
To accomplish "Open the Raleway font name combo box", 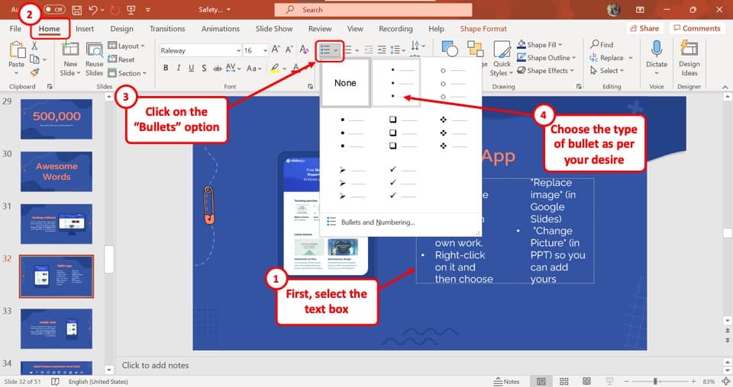I will point(200,50).
